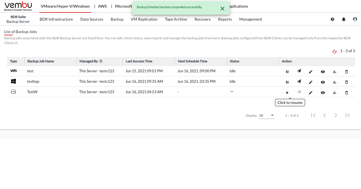View status of test backup job

(323, 72)
